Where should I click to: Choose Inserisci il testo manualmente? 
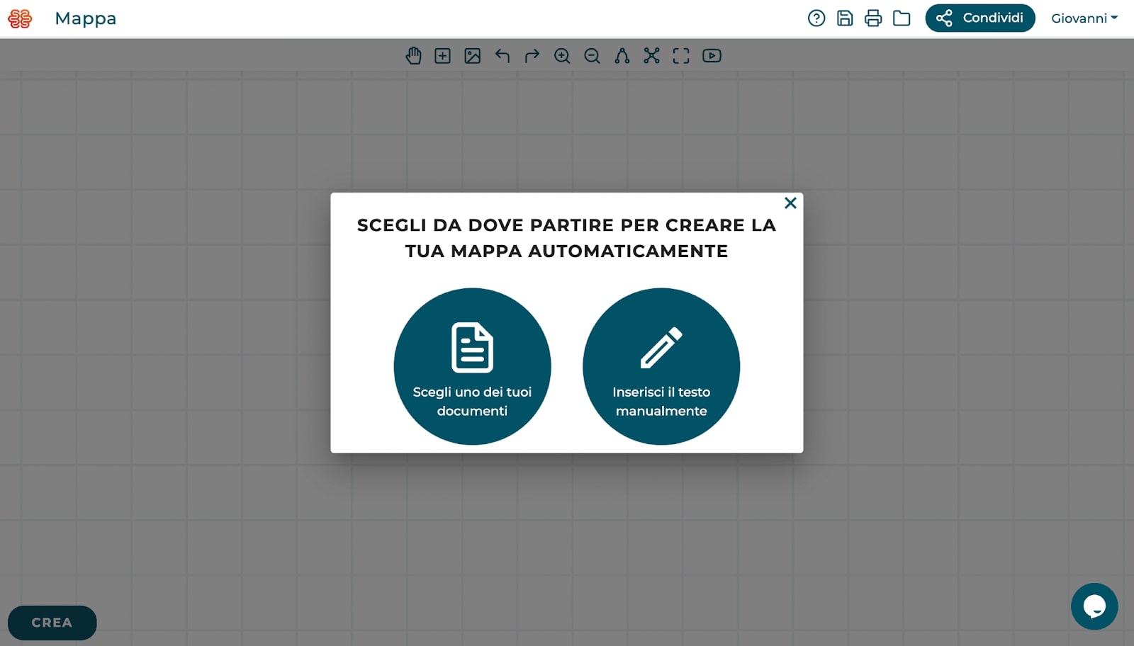tap(661, 366)
